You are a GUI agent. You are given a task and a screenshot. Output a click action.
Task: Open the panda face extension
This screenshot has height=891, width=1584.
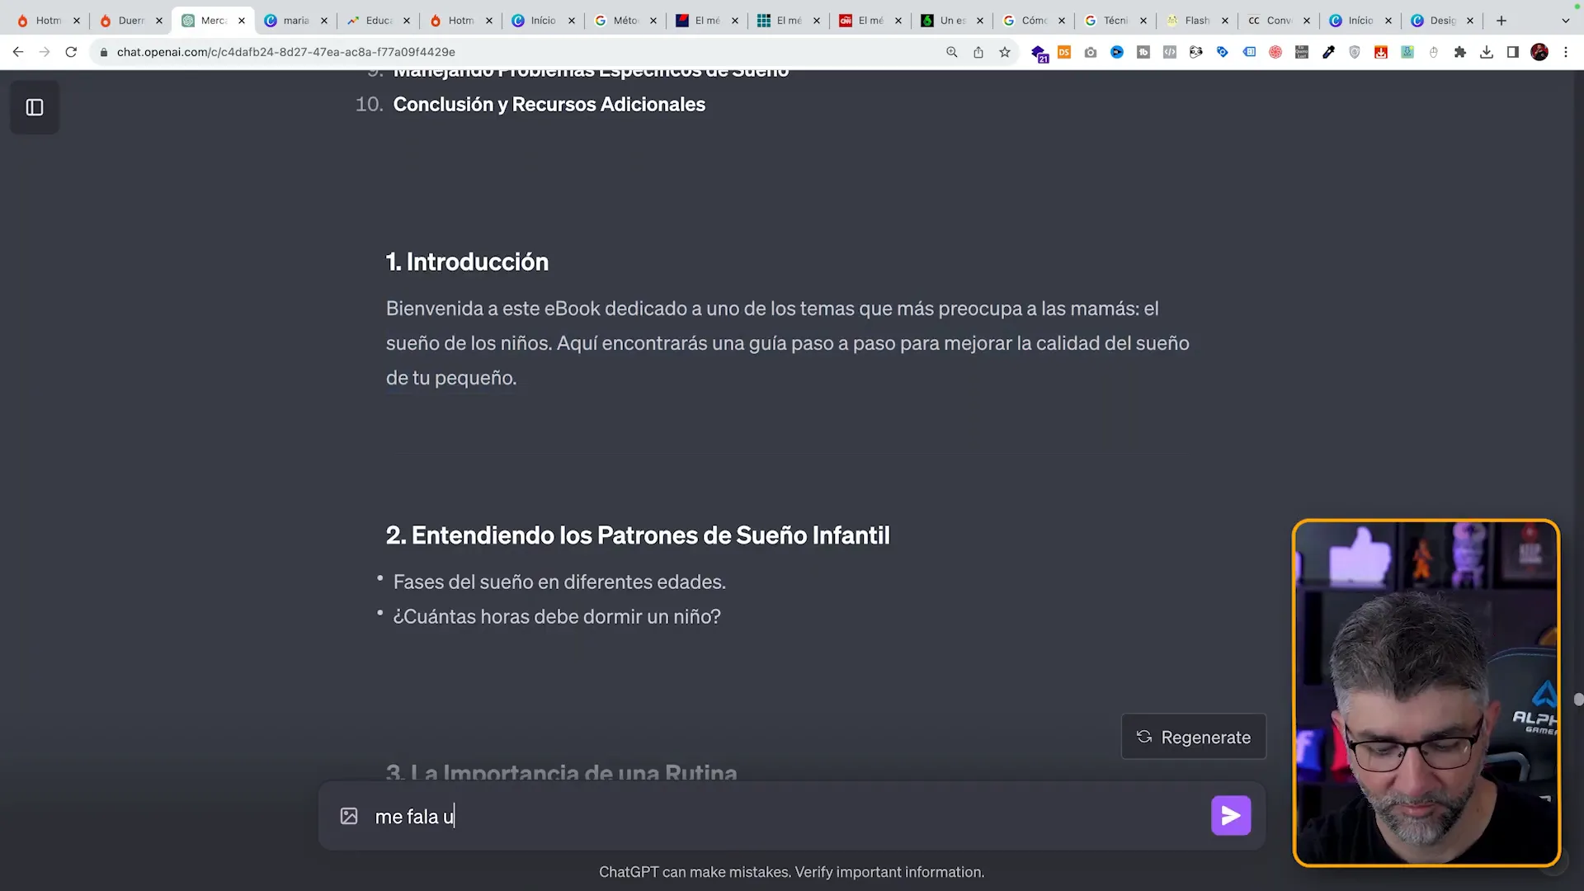pos(1196,52)
